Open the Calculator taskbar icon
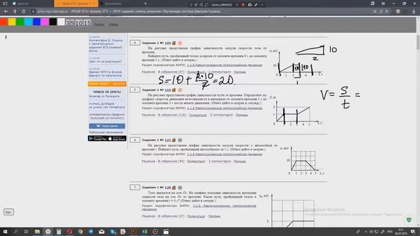Image resolution: width=420 pixels, height=236 pixels. pyautogui.click(x=58, y=231)
